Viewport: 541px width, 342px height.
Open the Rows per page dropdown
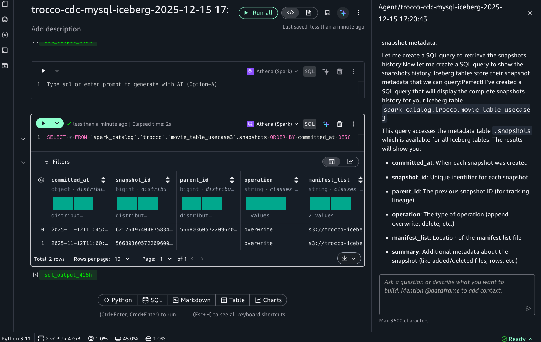pos(122,259)
